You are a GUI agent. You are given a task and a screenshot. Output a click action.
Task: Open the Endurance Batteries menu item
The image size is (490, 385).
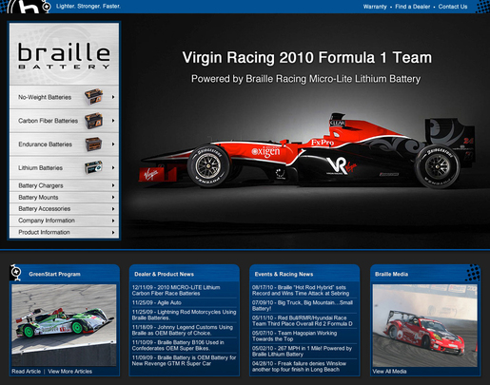click(x=64, y=144)
